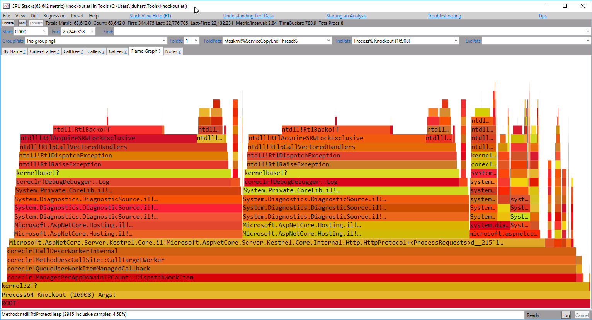Switch to the Caller-Callee tab
The width and height of the screenshot is (592, 320).
point(43,51)
